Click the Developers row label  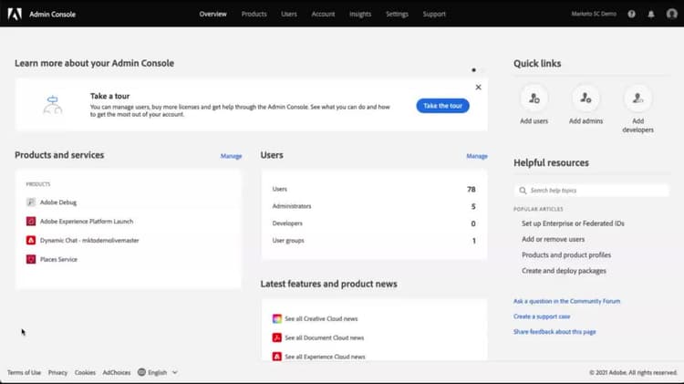tap(287, 223)
